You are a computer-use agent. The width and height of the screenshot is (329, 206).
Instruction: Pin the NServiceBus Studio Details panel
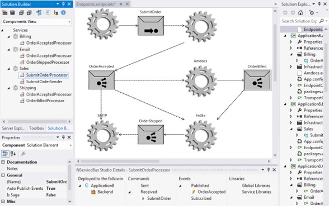269,170
